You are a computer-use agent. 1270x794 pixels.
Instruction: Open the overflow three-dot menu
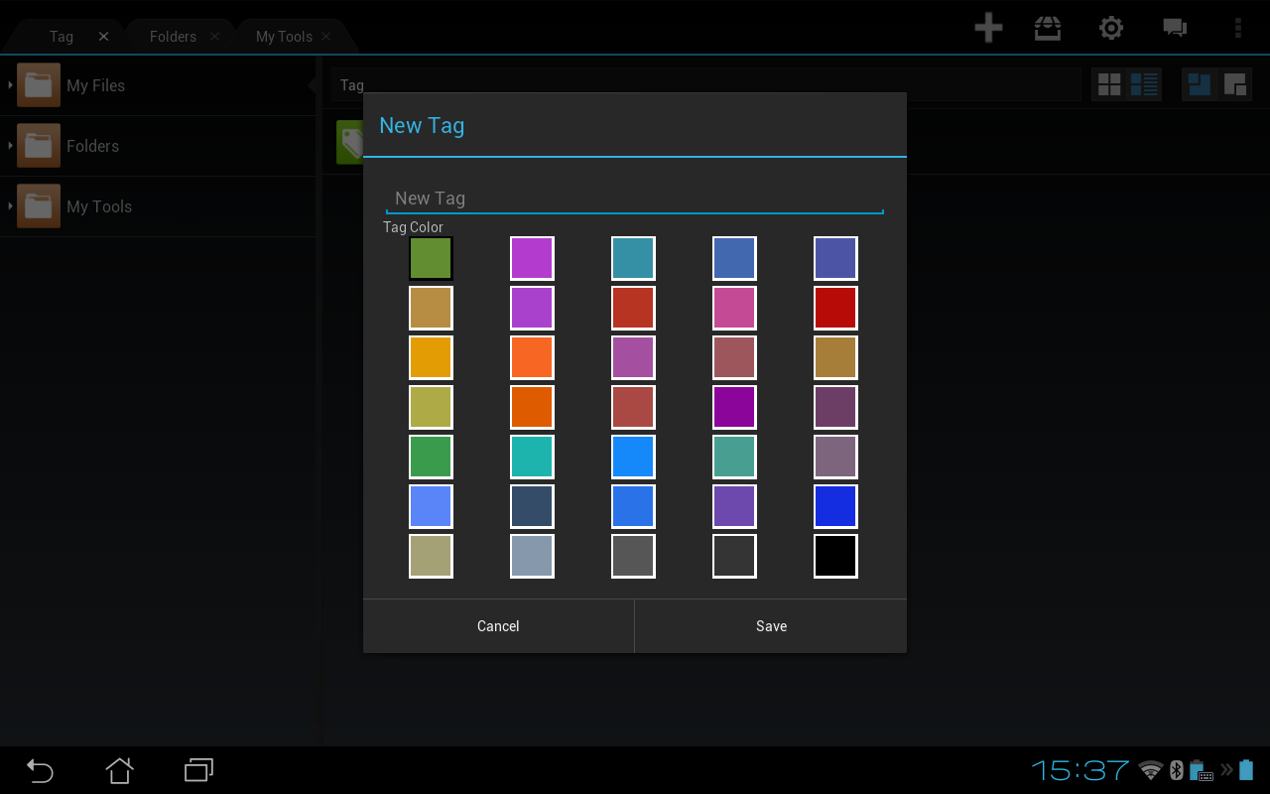(1238, 28)
